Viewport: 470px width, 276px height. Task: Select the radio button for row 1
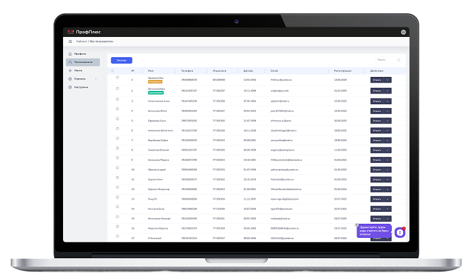[117, 79]
